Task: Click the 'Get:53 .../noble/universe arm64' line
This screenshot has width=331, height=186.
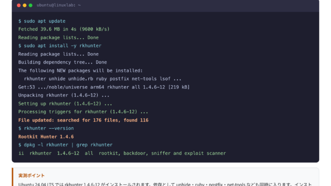Action: click(104, 87)
